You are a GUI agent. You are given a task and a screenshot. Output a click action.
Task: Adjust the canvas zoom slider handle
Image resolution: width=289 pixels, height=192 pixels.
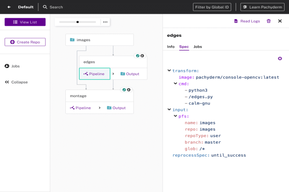pos(78,22)
